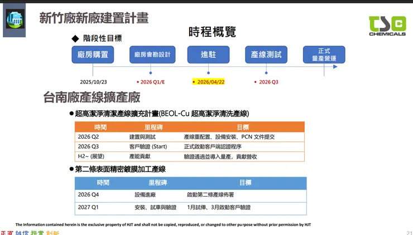
Task: Click the 新竹廠新廠建置計畫 title
Action: 94,18
